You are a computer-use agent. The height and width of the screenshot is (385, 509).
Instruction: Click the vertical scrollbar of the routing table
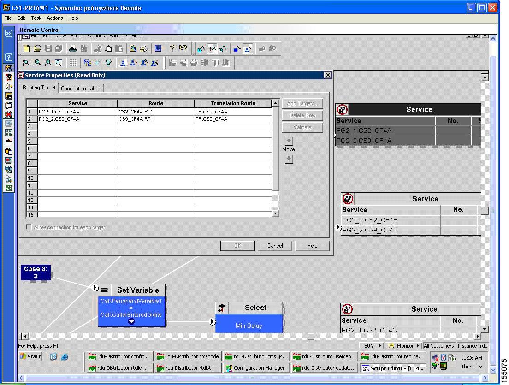276,159
